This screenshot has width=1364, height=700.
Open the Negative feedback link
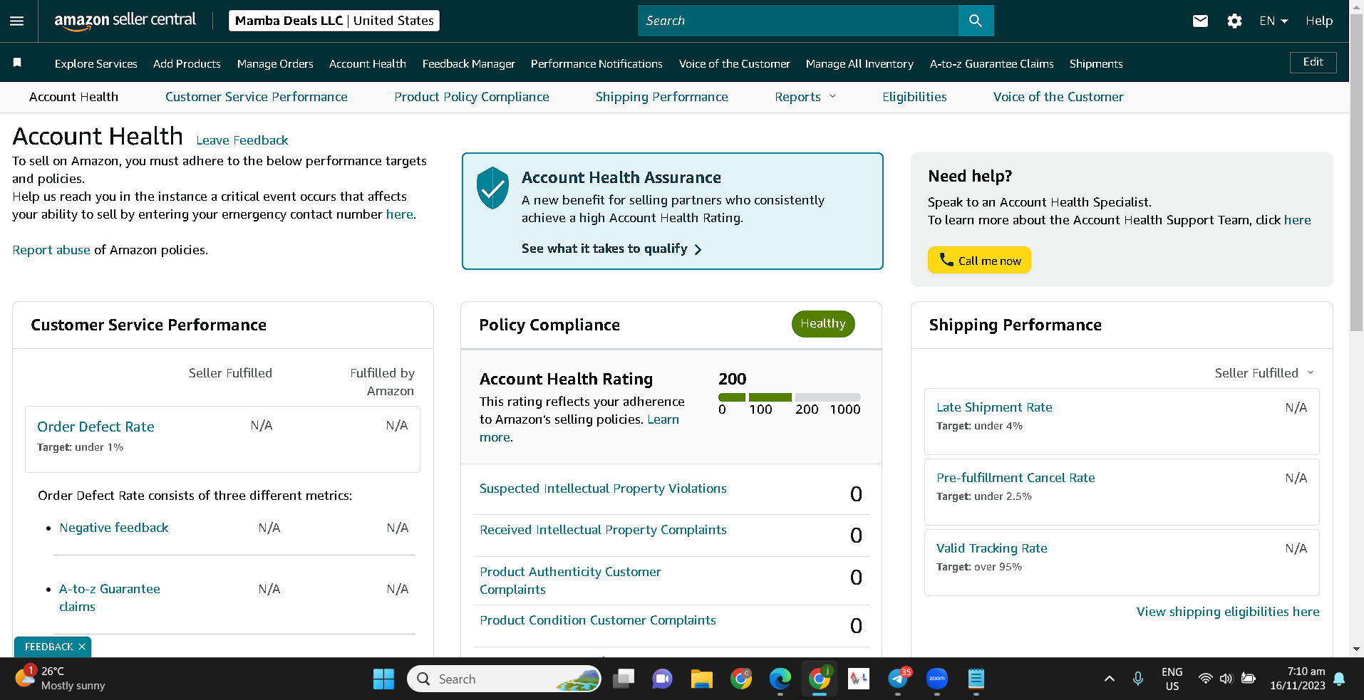click(114, 528)
